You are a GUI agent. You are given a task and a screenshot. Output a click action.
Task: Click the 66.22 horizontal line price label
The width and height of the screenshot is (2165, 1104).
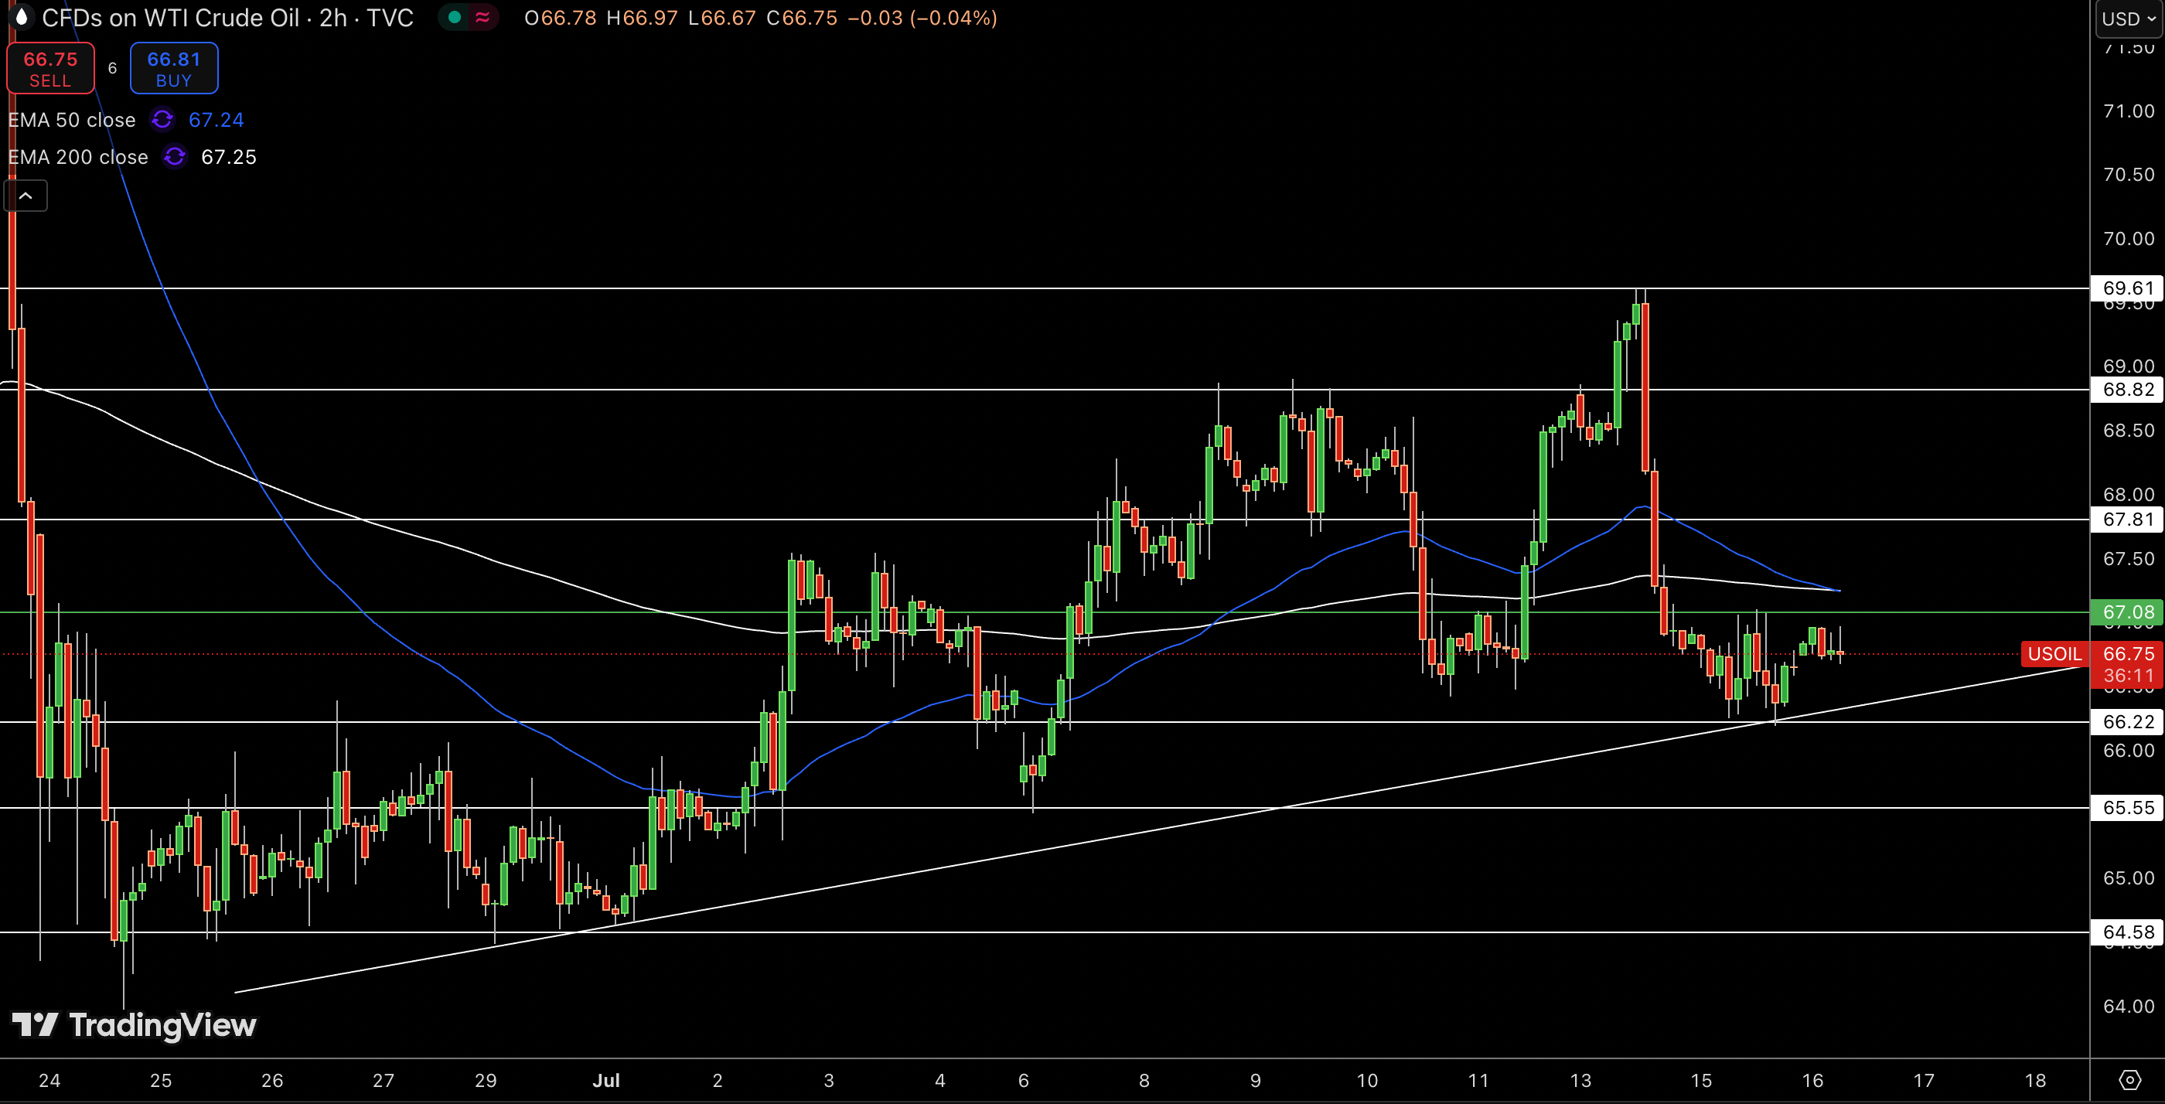tap(2127, 722)
